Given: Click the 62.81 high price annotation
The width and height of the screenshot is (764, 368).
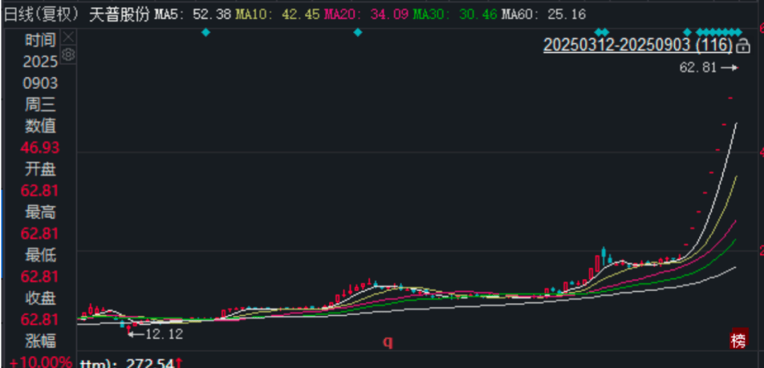Looking at the screenshot, I should point(698,68).
